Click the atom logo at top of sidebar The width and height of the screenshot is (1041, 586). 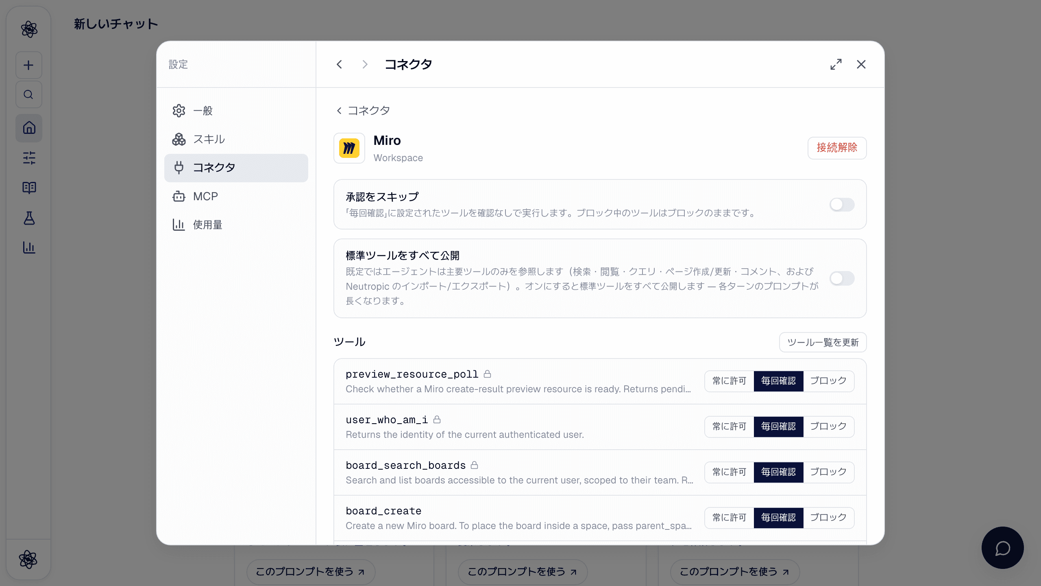29,29
